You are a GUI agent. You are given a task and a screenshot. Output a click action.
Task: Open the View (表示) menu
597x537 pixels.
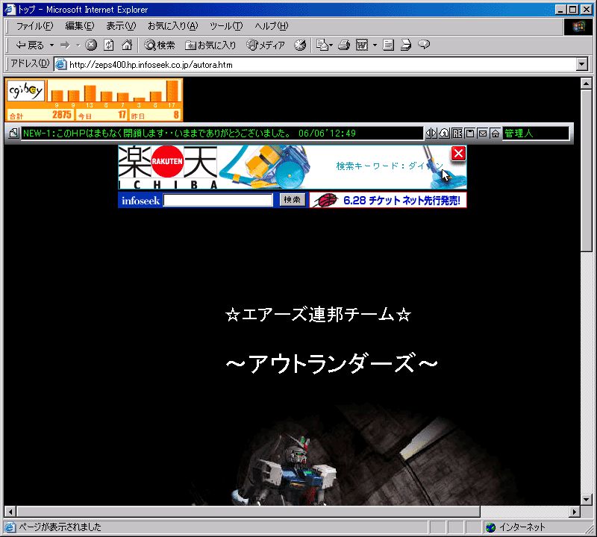click(x=121, y=26)
